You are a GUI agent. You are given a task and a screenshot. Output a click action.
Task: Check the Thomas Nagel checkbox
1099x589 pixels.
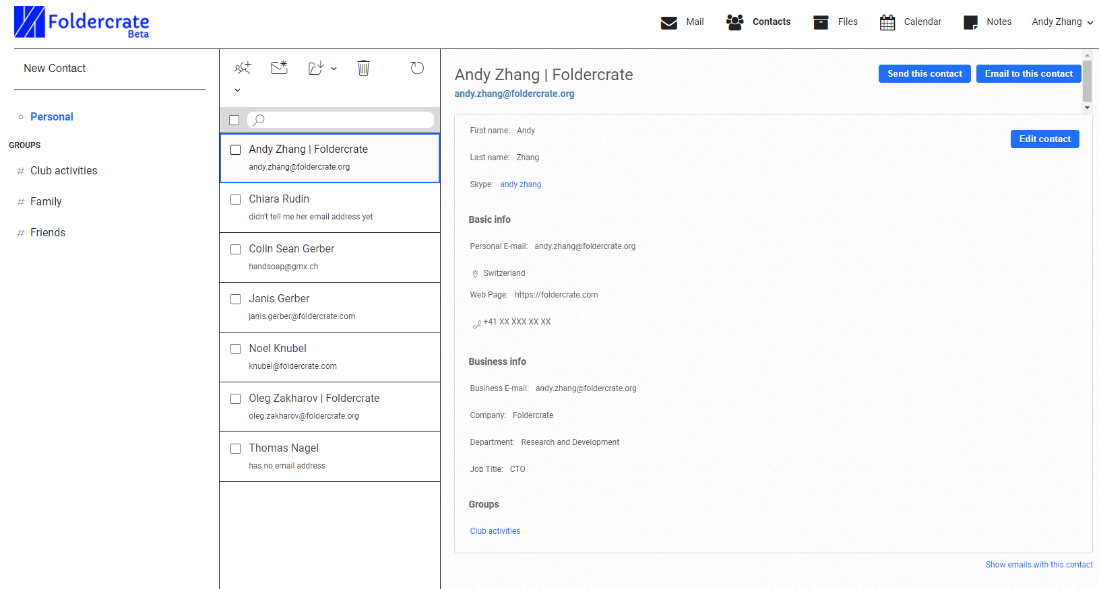pos(236,448)
